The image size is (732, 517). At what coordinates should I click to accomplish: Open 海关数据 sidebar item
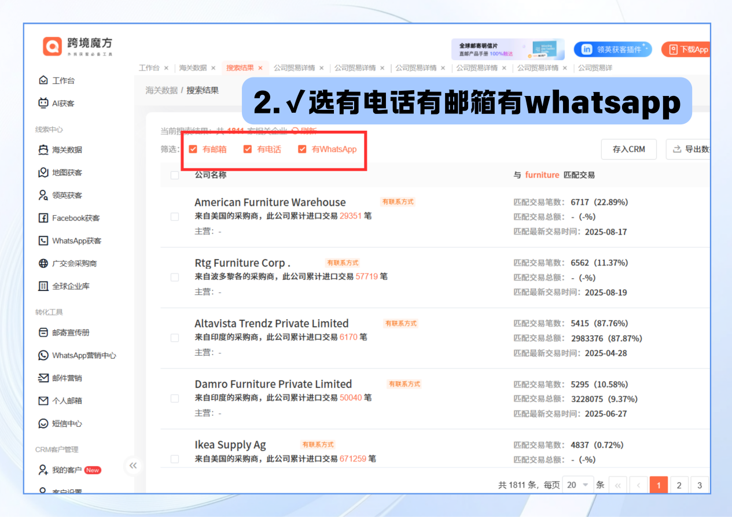(60, 150)
